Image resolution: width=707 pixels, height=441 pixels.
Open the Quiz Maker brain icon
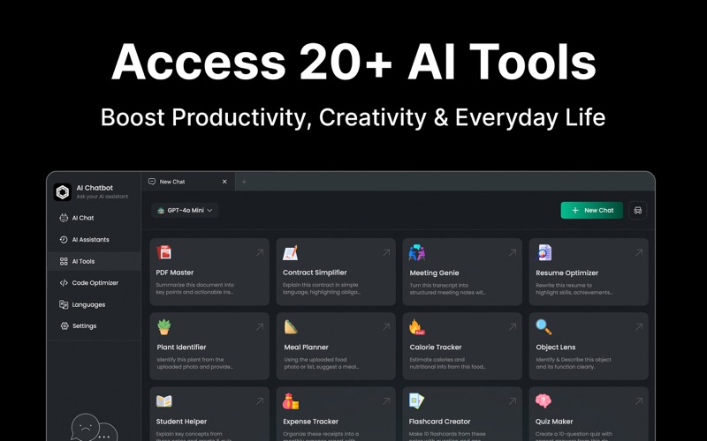[544, 401]
